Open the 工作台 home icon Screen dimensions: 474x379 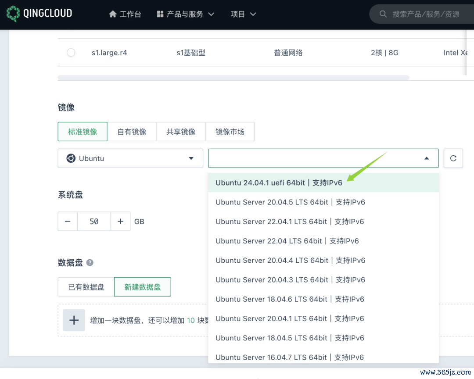pyautogui.click(x=113, y=14)
